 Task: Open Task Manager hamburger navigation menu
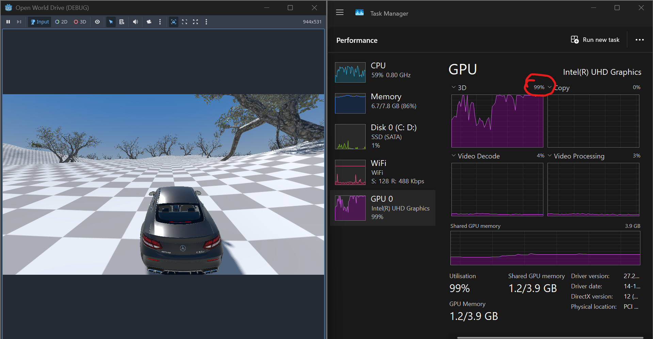pyautogui.click(x=340, y=13)
